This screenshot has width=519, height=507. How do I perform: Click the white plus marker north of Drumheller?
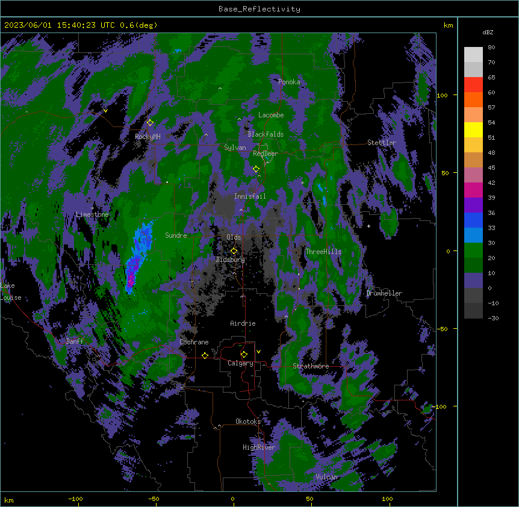368,226
